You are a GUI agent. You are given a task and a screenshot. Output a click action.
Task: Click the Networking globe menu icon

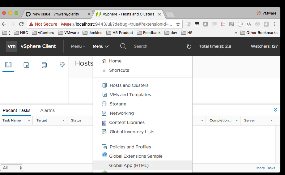click(x=104, y=113)
